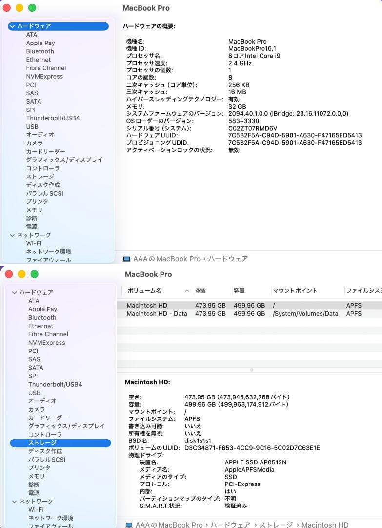Open メモリ in hardware overview window sidebar

coord(34,210)
